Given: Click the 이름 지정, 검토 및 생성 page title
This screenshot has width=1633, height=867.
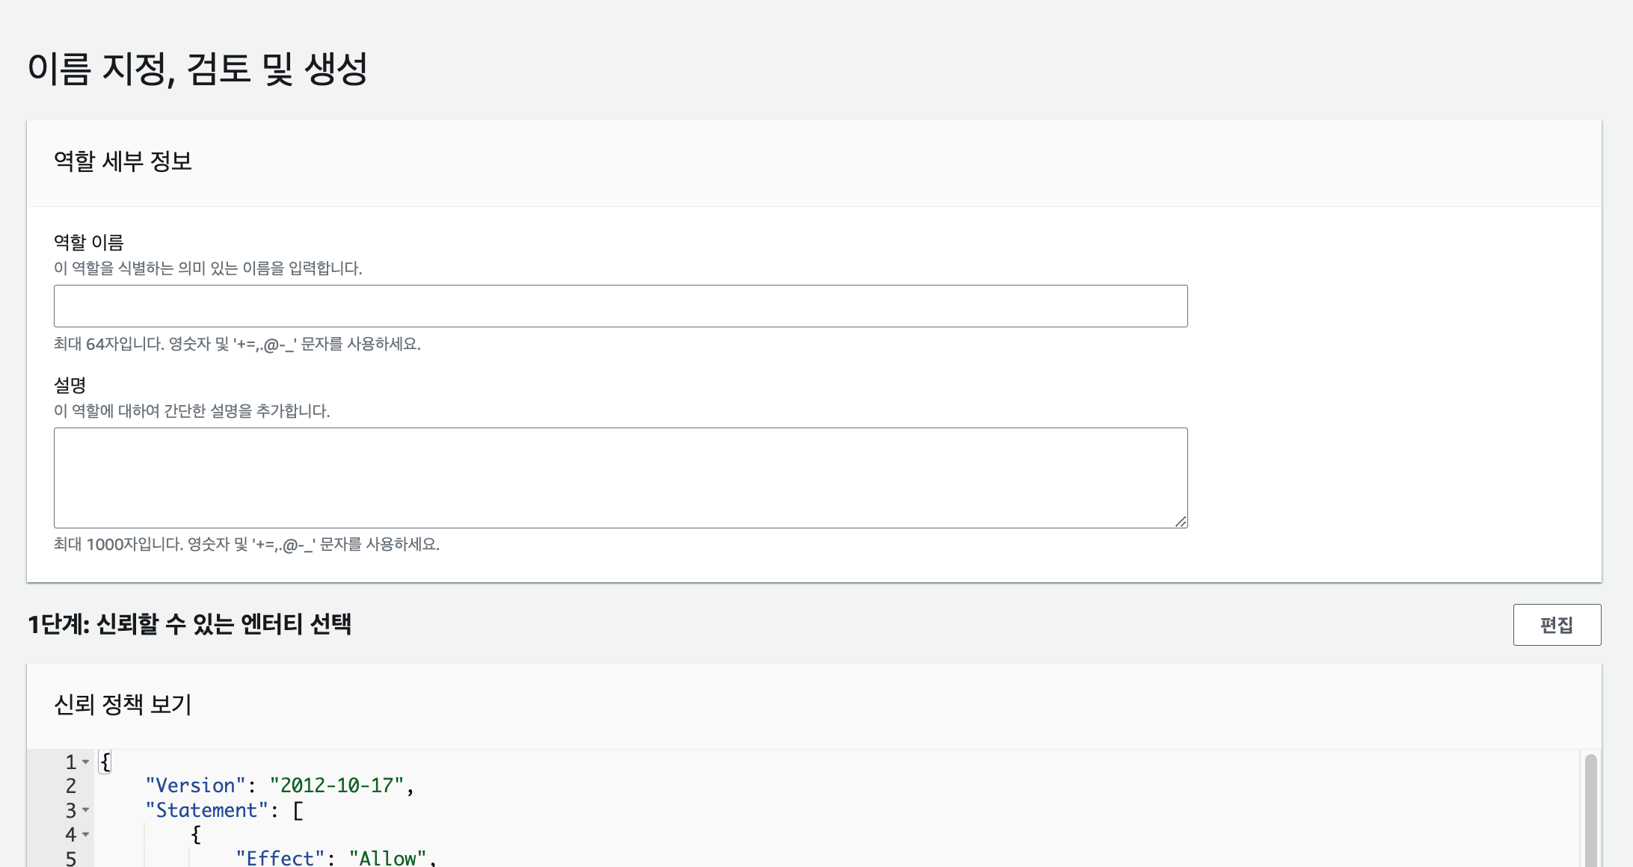Looking at the screenshot, I should click(x=197, y=69).
